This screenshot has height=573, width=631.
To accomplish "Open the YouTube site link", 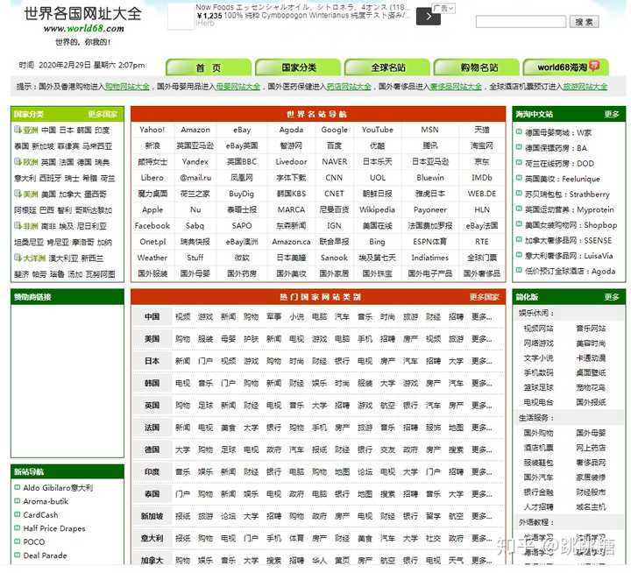I will (378, 130).
